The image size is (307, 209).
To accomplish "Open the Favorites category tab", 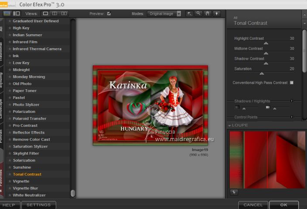I will tap(1, 176).
